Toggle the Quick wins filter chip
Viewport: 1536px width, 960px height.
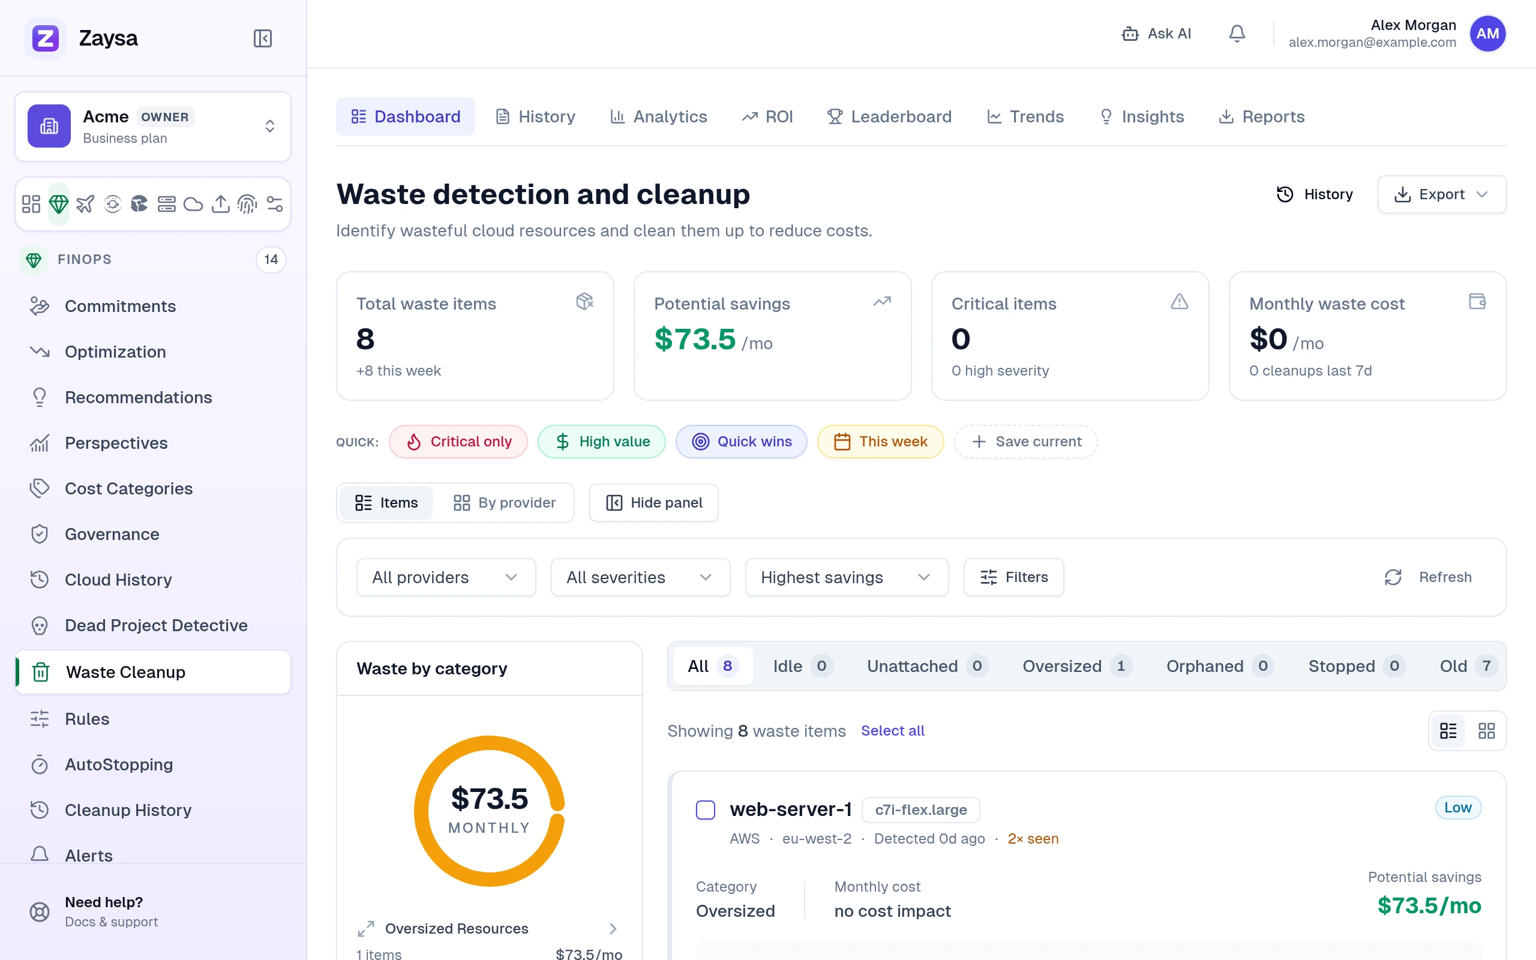(x=742, y=441)
